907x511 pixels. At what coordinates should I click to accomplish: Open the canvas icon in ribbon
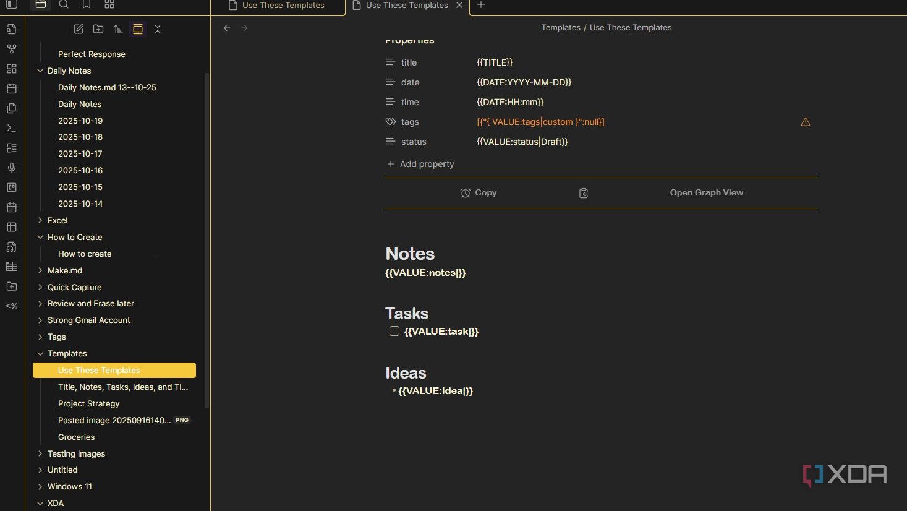click(12, 69)
